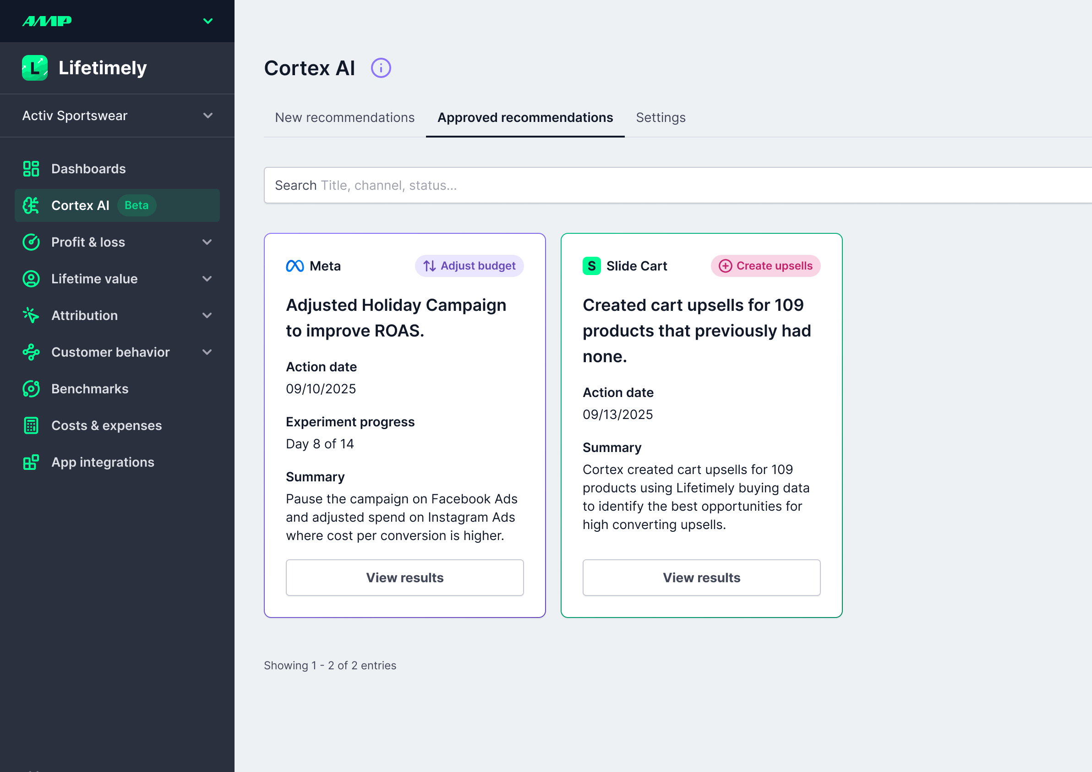
Task: Click the Meta logo on first card
Action: click(x=295, y=266)
